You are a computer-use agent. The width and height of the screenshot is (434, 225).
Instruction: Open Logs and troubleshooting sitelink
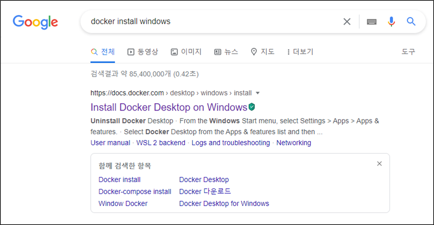point(231,143)
